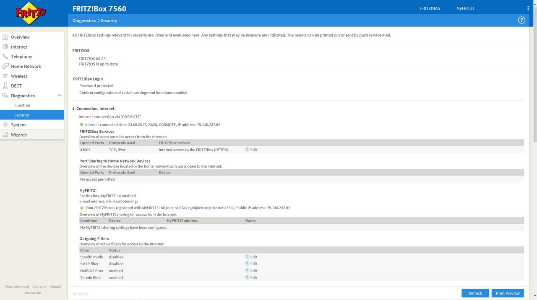This screenshot has width=537, height=300.
Task: Click help icon in NetBIOS filter row
Action: click(248, 271)
